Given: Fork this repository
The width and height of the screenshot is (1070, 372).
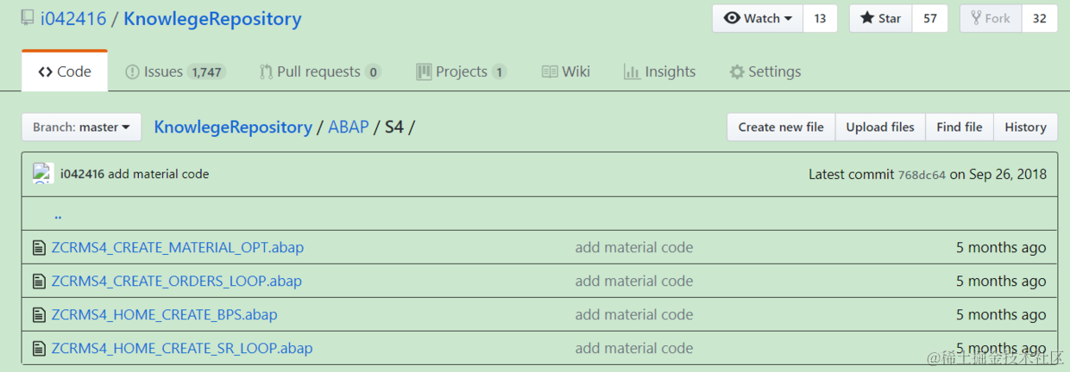Looking at the screenshot, I should [991, 18].
